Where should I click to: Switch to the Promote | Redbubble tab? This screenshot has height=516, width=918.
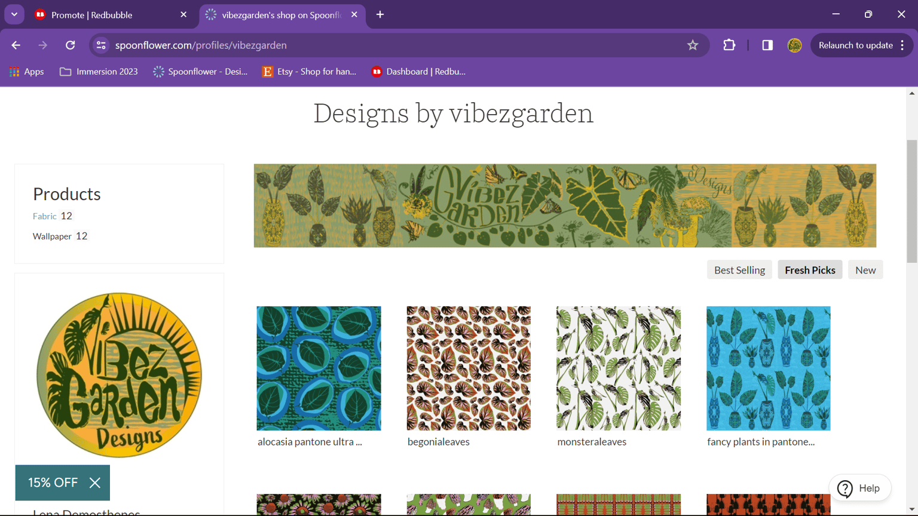coord(111,15)
